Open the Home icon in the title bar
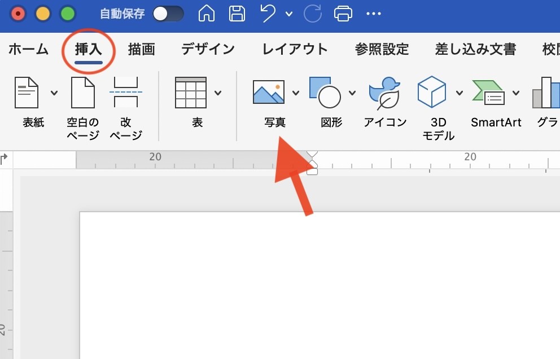Viewport: 560px width, 359px height. coord(207,14)
